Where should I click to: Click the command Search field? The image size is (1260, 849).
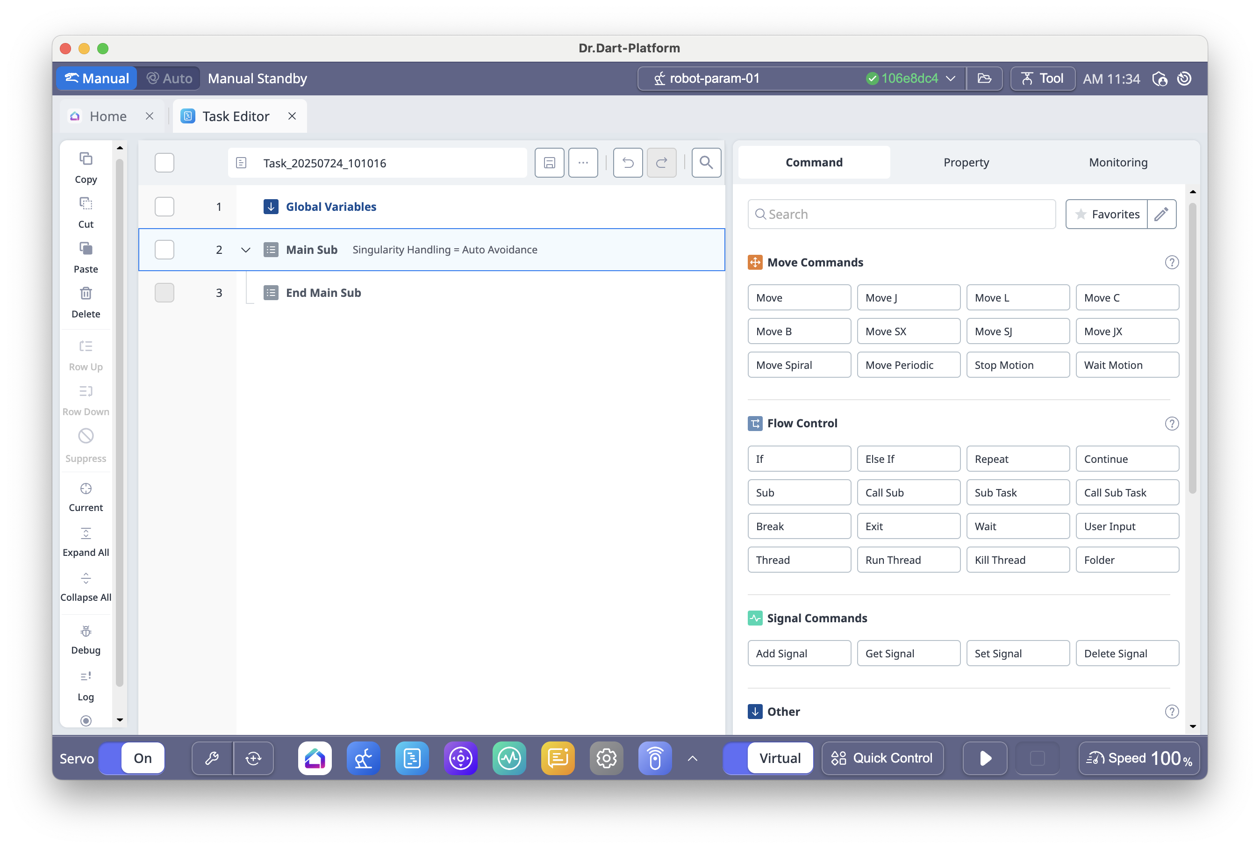point(901,215)
